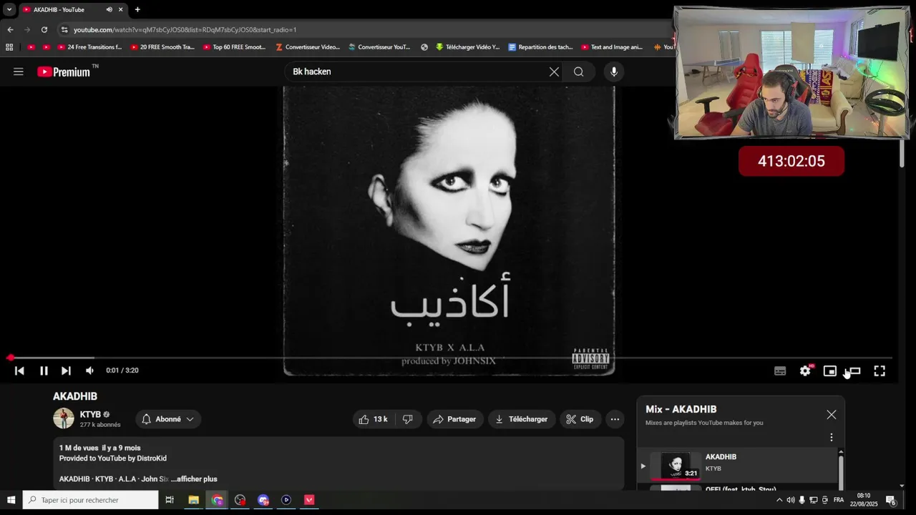916x515 pixels.
Task: Open Task View on the taskbar
Action: (170, 500)
